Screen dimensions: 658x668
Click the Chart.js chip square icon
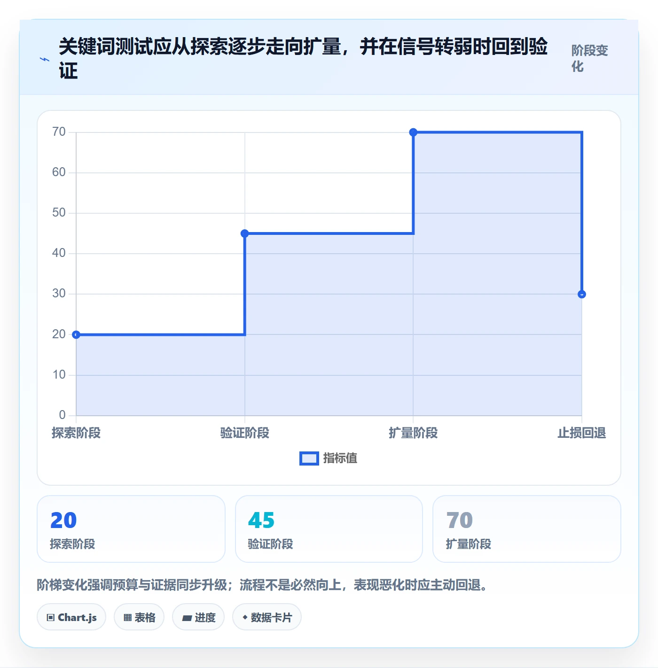point(51,618)
